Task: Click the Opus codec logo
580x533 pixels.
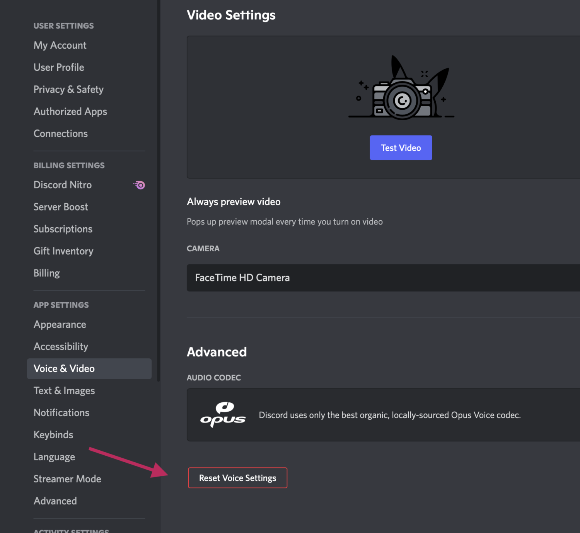Action: [x=223, y=414]
